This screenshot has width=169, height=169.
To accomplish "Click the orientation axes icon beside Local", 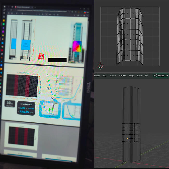I will click(155, 76).
